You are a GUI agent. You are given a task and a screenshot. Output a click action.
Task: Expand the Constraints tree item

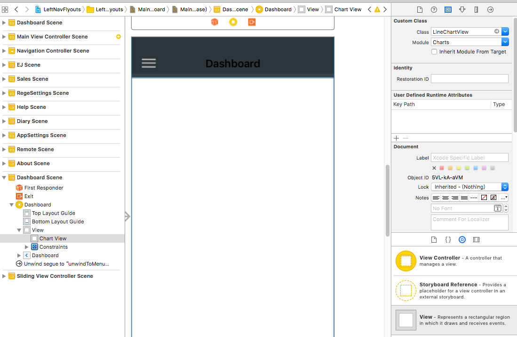tap(27, 247)
